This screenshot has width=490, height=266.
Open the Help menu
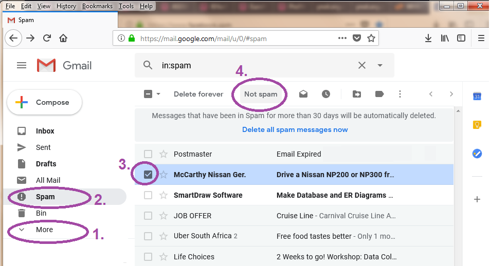click(x=146, y=6)
